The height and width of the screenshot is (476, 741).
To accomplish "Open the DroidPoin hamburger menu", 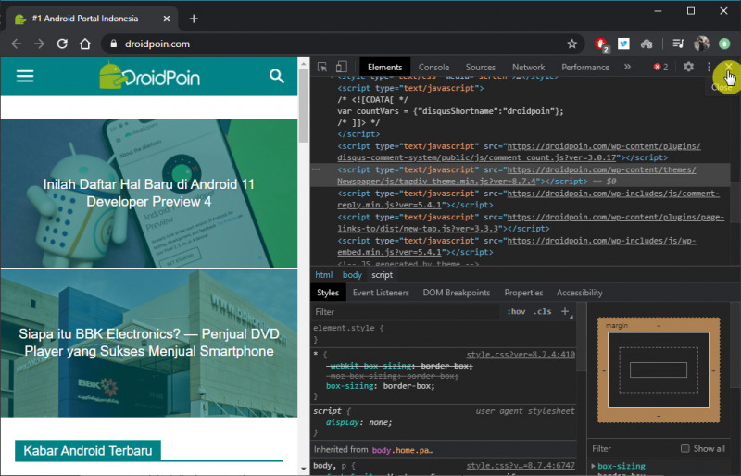I will point(25,76).
